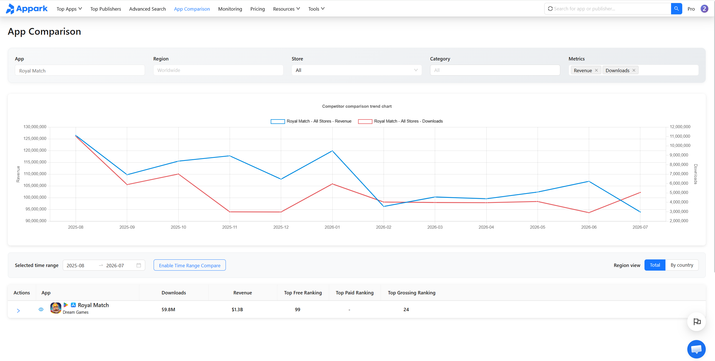
Task: Click the 59.8M downloads value
Action: 168,310
